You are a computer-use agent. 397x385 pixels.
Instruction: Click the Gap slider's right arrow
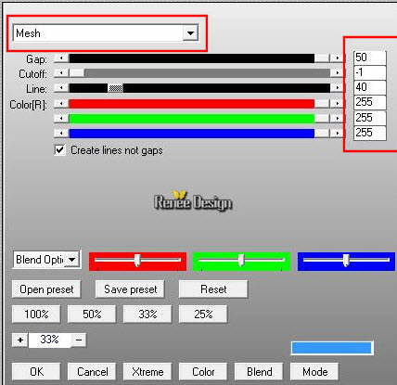(337, 58)
